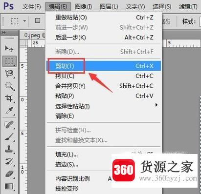Choose 清除(E) menu entry
This screenshot has height=194, width=201.
(x=104, y=116)
